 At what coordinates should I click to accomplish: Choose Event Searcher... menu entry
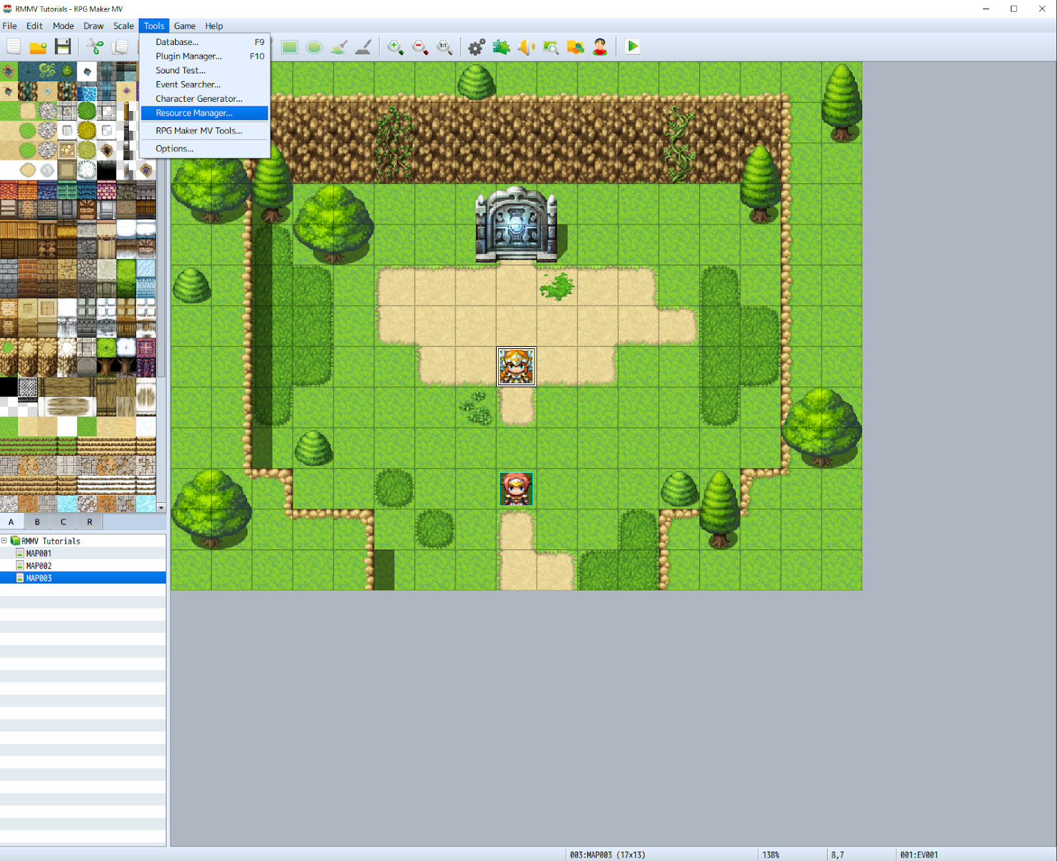[x=205, y=85]
